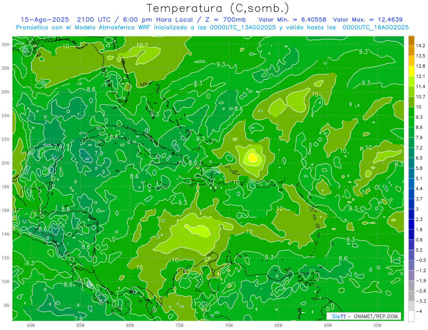The width and height of the screenshot is (428, 330).
Task: Click the "-3.3" value on the color scale
Action: coord(420,301)
